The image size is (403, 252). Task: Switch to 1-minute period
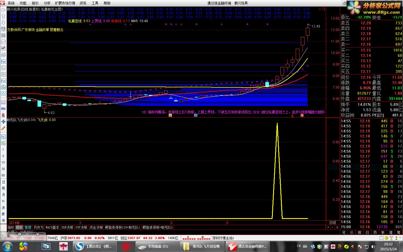(x=3, y=150)
